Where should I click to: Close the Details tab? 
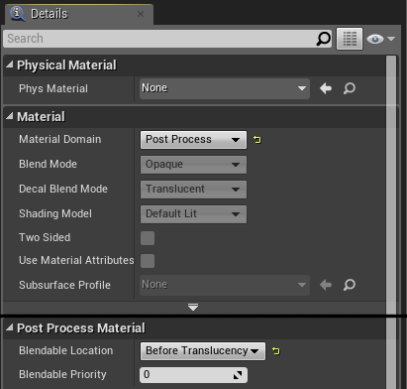tap(141, 14)
